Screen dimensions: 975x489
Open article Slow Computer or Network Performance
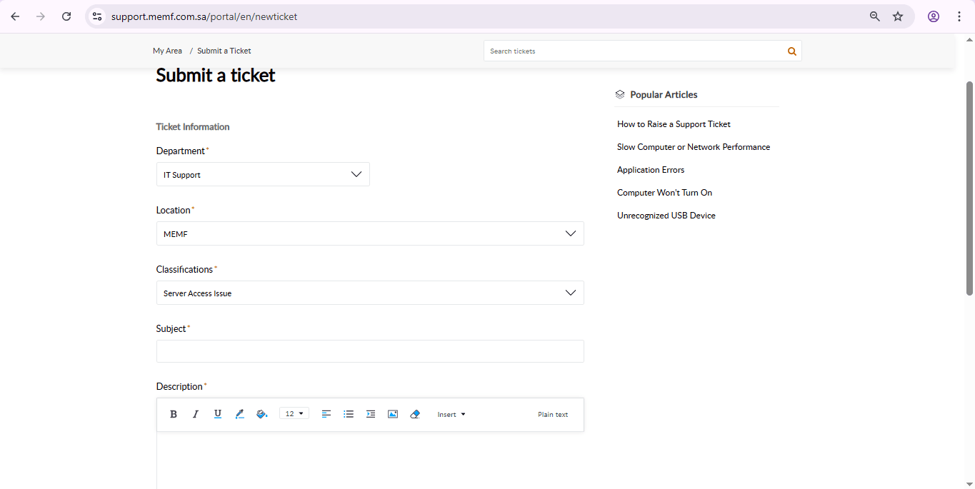693,147
